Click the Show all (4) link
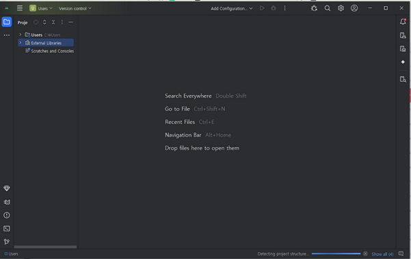 click(x=382, y=254)
